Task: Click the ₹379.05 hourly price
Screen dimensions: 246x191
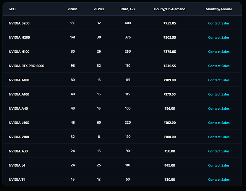Action: click(x=170, y=52)
